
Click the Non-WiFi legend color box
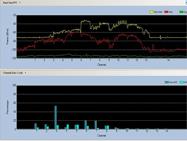coord(167,82)
